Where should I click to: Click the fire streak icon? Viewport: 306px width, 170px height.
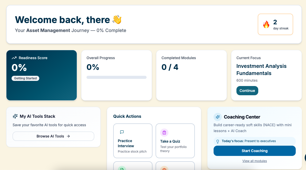coord(266,25)
